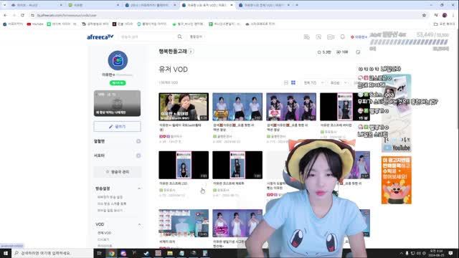
Task: Click the gear icon beside 서포터
Action: coord(138,156)
